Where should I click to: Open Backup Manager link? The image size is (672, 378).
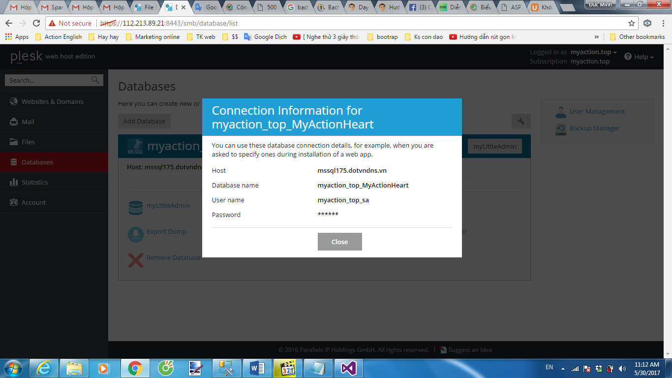[594, 128]
